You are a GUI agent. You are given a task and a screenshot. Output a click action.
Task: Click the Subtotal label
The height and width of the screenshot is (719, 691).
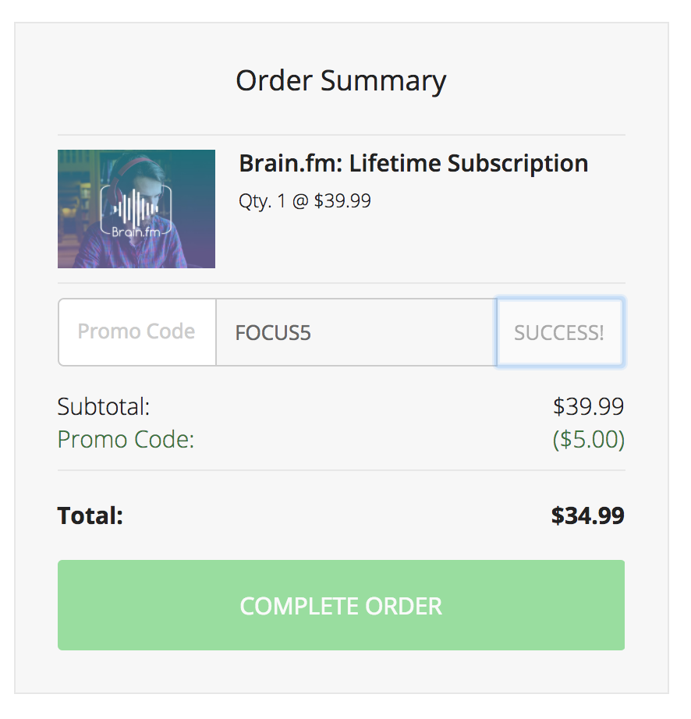pos(104,406)
